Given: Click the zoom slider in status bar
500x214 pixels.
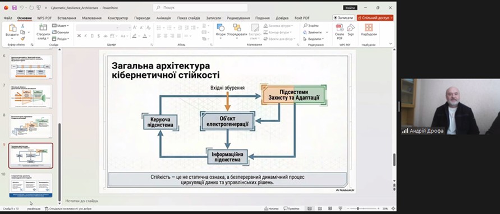Looking at the screenshot, I should [364, 208].
